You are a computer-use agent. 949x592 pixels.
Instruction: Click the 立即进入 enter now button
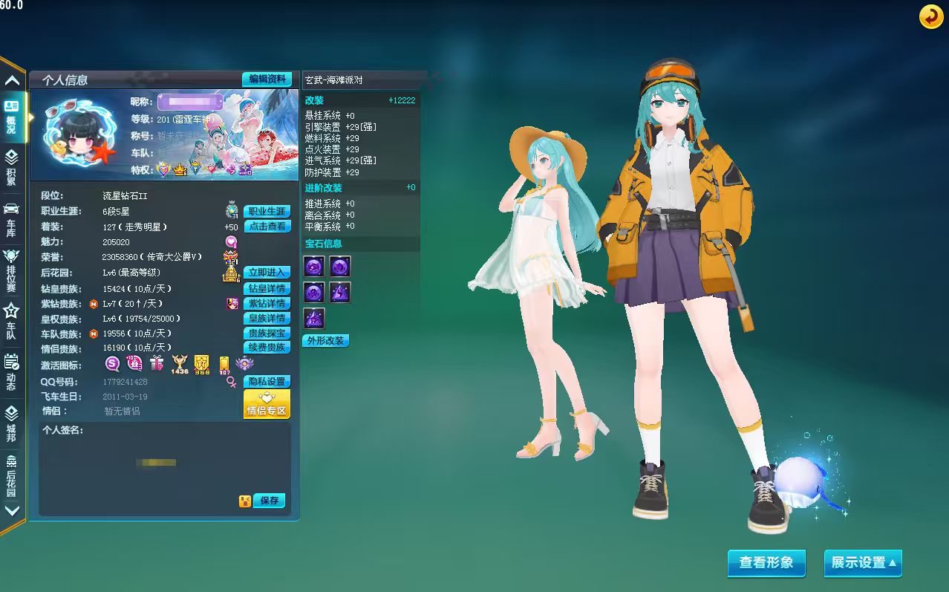(267, 273)
